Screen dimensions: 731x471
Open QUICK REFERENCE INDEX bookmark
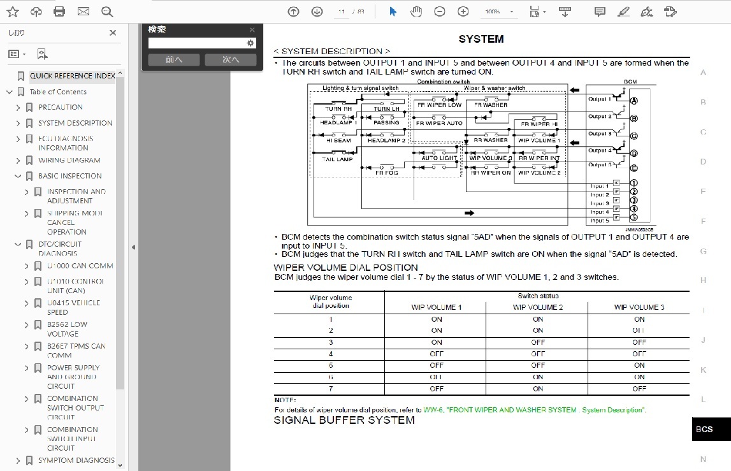72,76
